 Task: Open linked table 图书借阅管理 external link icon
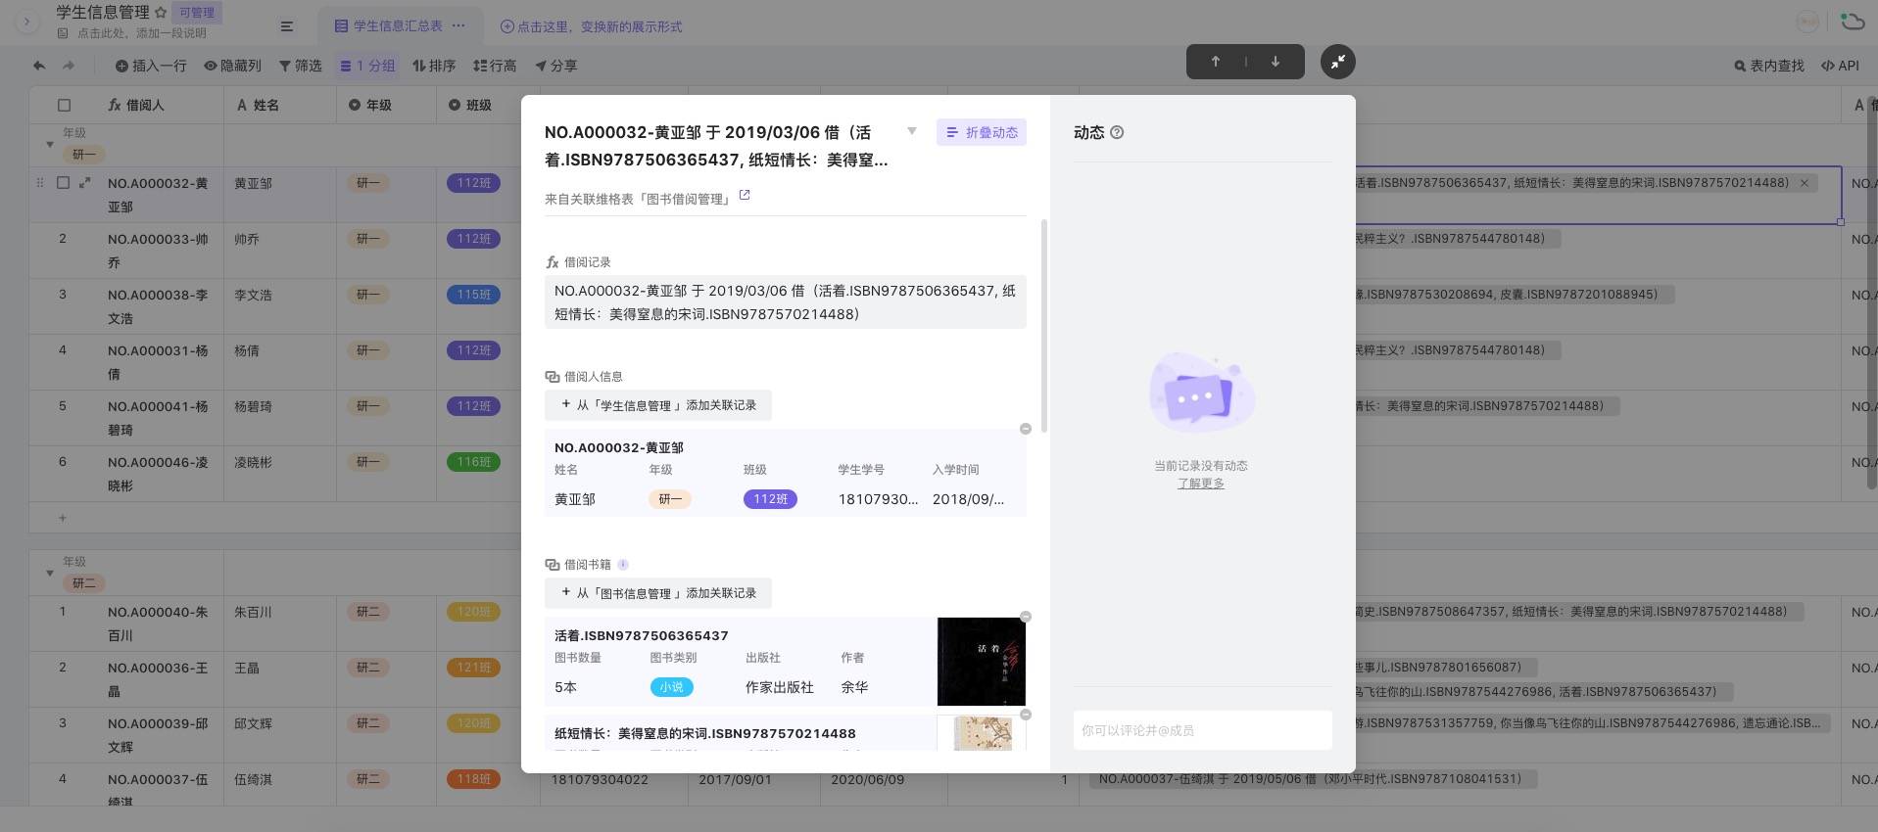pyautogui.click(x=745, y=196)
